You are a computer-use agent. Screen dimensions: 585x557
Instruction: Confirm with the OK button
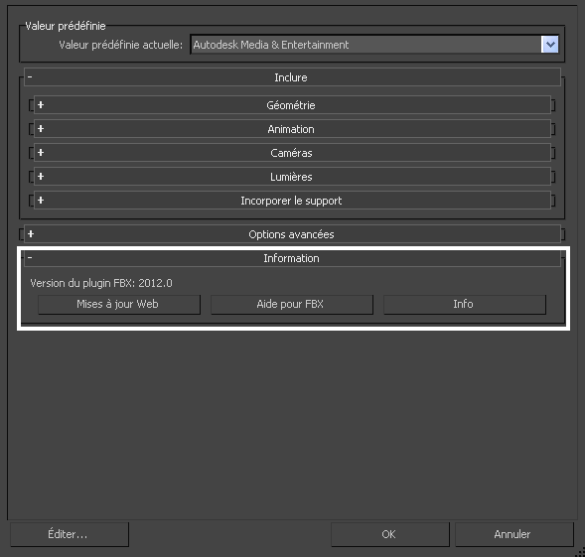pos(390,534)
